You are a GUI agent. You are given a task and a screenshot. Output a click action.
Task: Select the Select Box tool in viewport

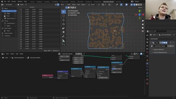click(x=64, y=12)
